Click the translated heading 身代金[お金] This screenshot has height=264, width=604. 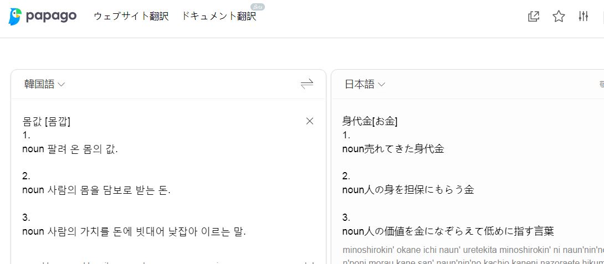pyautogui.click(x=370, y=121)
